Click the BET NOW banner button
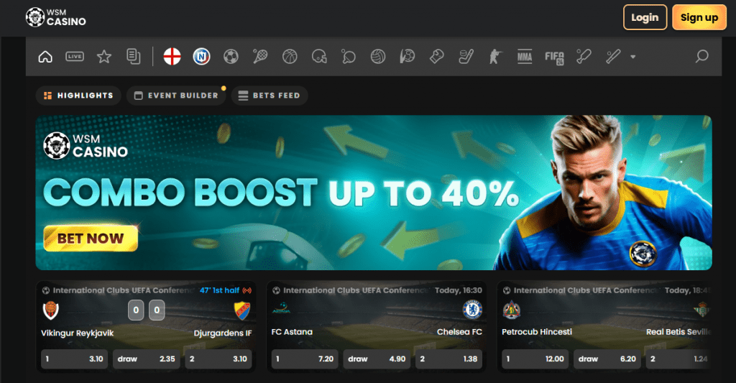The width and height of the screenshot is (736, 383). (91, 239)
